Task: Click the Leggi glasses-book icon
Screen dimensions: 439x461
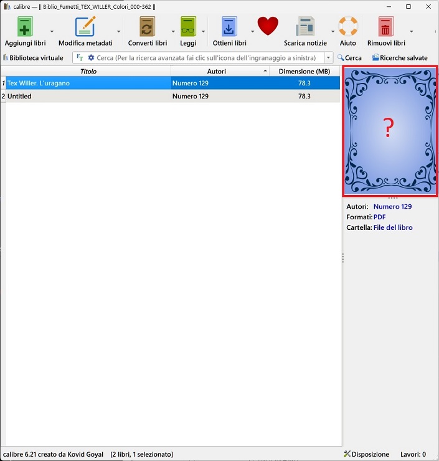Action: pyautogui.click(x=188, y=27)
